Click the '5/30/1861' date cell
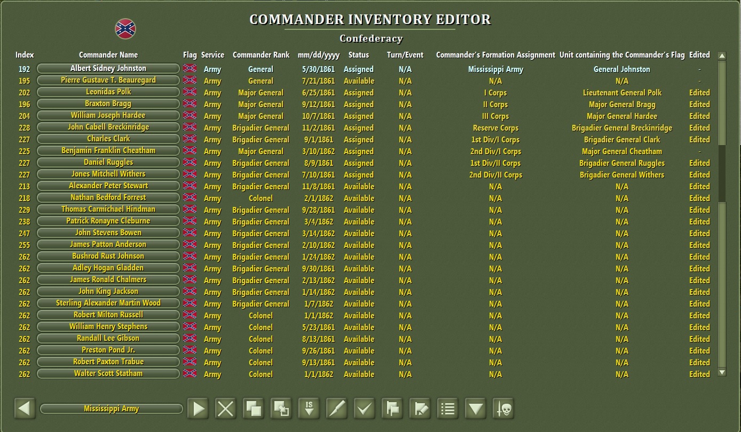Viewport: 741px width, 432px height. 319,69
